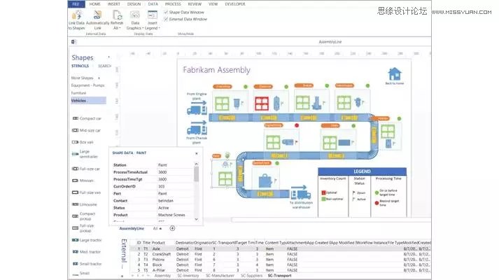Select Vehicles stencil

(x=88, y=101)
